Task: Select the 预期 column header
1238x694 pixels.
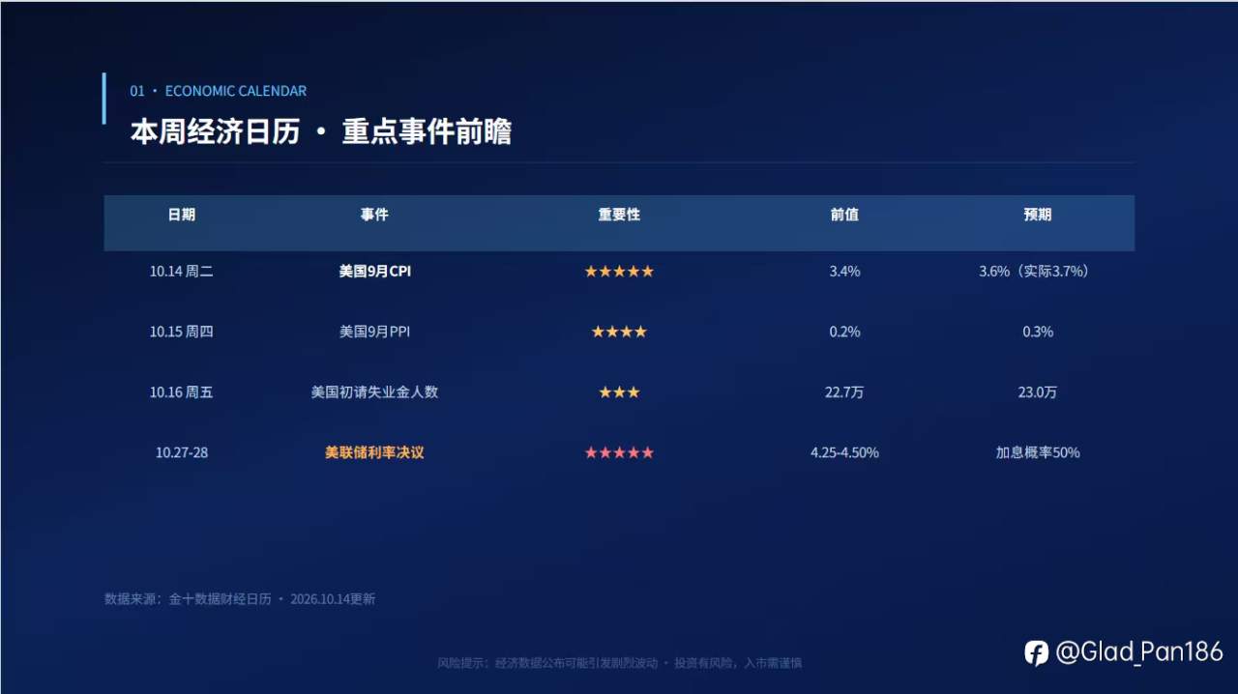Action: click(1038, 215)
